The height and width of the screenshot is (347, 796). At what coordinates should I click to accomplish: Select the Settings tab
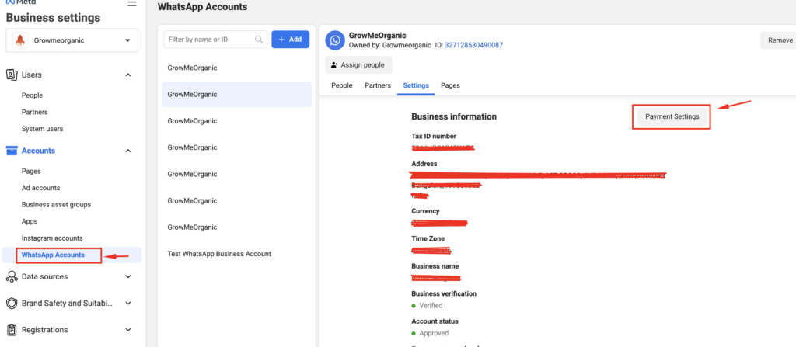(x=416, y=85)
